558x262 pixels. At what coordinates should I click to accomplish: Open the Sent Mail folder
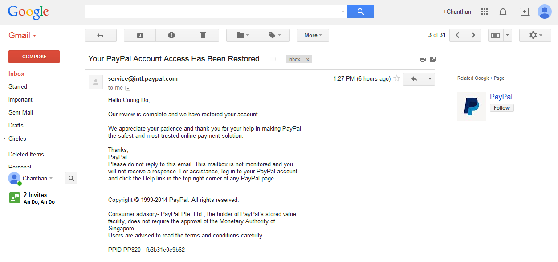coord(20,112)
